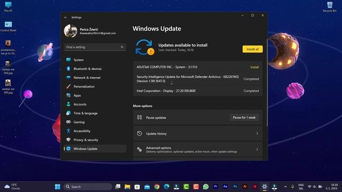Select the zadnje sve 095.jpg desktop file

(x=9, y=86)
